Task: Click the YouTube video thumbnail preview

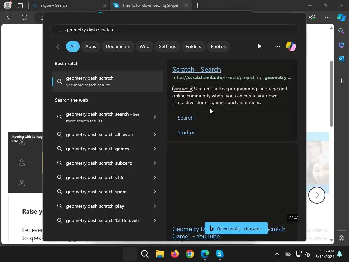Action: (x=232, y=183)
